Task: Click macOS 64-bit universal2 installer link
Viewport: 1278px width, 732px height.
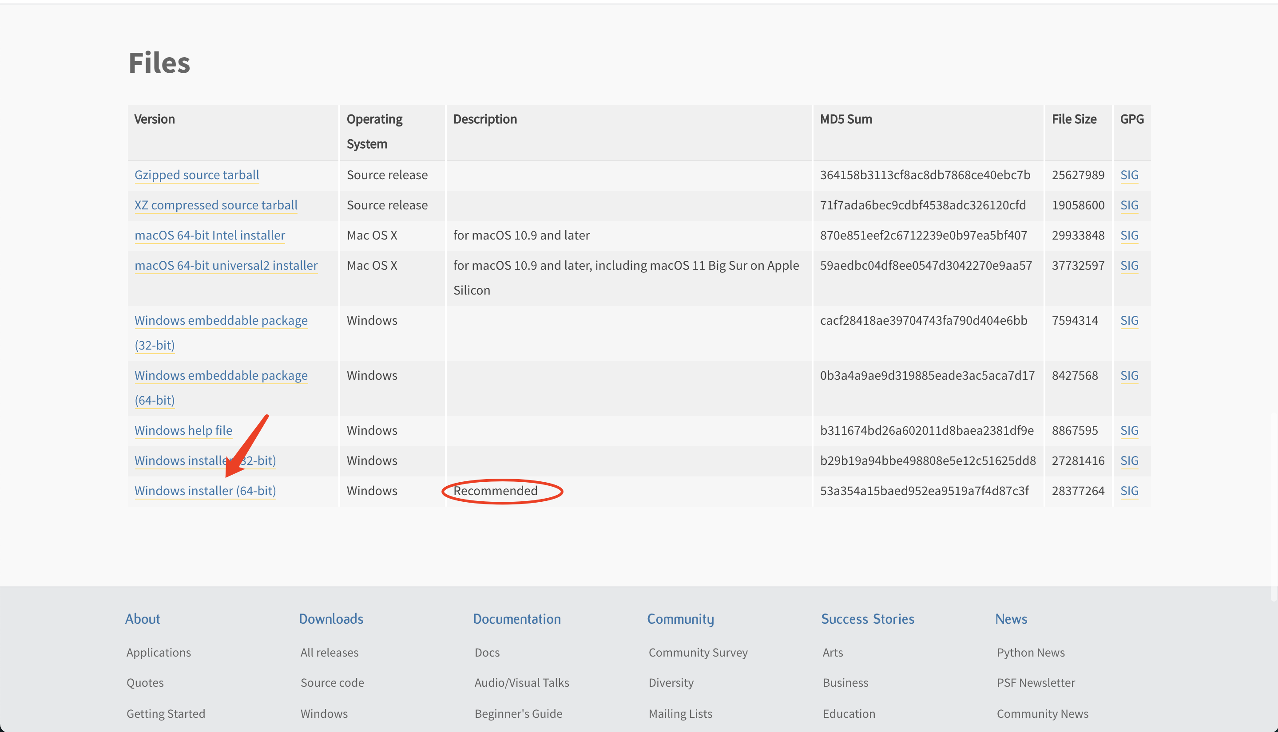Action: point(226,265)
